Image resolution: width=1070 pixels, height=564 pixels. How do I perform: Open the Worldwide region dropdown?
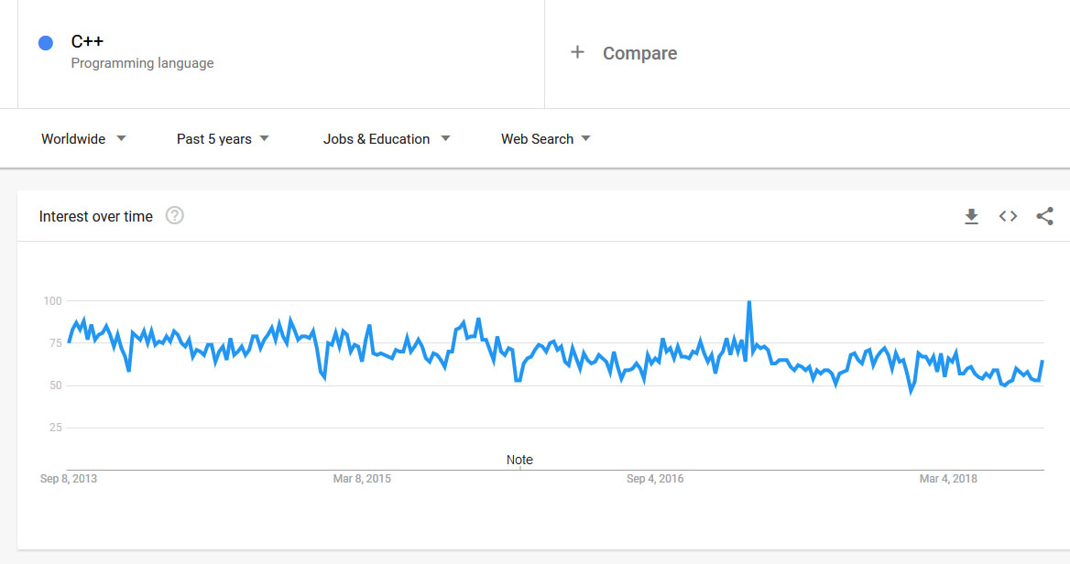(x=83, y=139)
